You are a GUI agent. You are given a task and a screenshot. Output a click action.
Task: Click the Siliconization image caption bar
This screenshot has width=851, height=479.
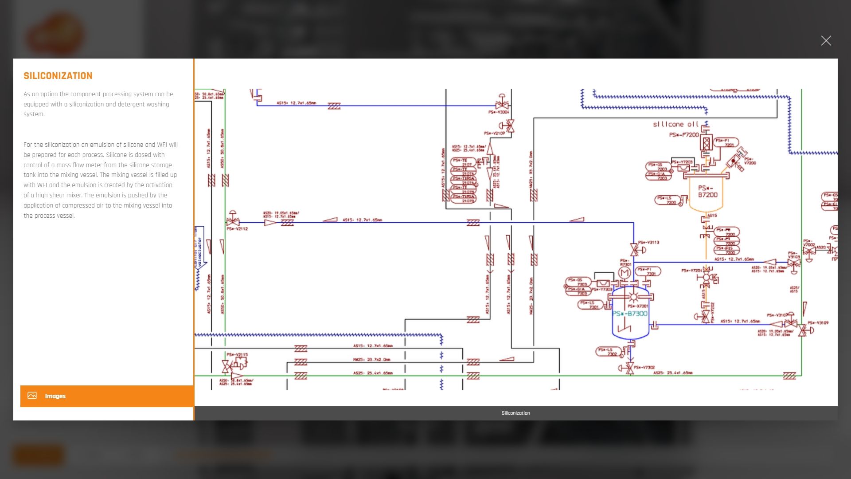(515, 413)
